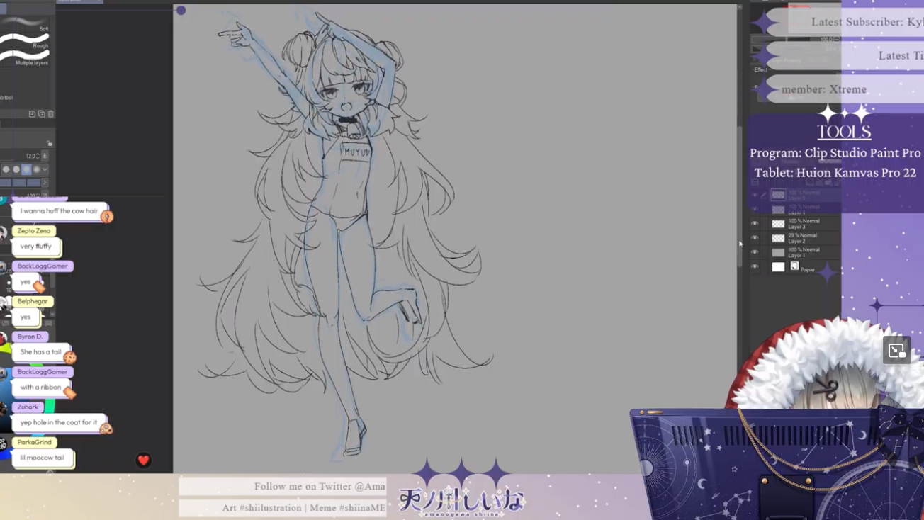The height and width of the screenshot is (520, 924).
Task: Click the pen icon next to Layer 5
Action: point(763,194)
